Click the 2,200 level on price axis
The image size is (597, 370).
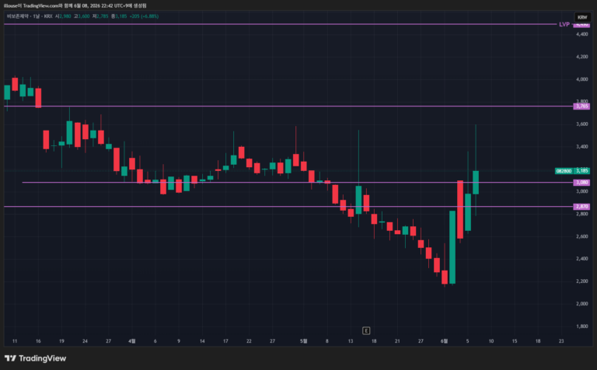pyautogui.click(x=581, y=281)
